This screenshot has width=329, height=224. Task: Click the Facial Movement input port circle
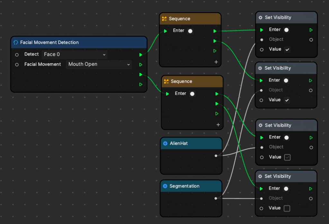[x=17, y=65]
